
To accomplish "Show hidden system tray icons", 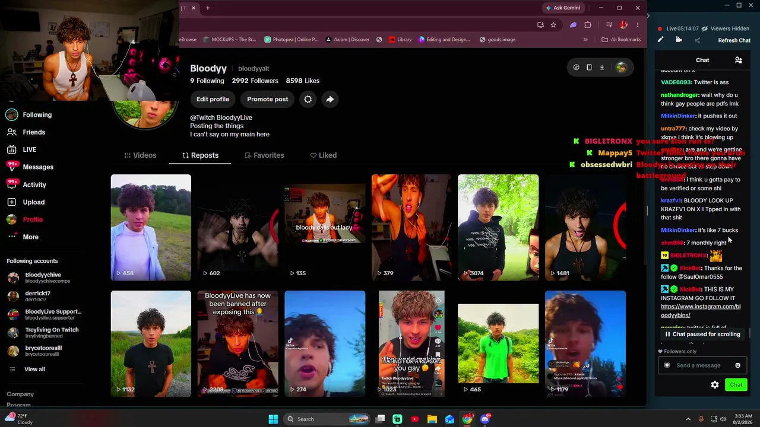I will [x=688, y=419].
